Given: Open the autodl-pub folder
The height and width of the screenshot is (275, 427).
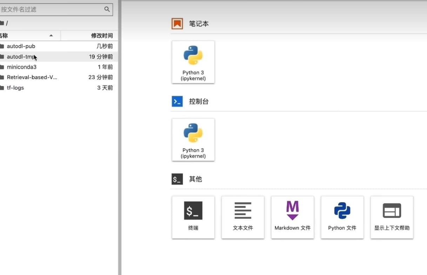Looking at the screenshot, I should [21, 46].
